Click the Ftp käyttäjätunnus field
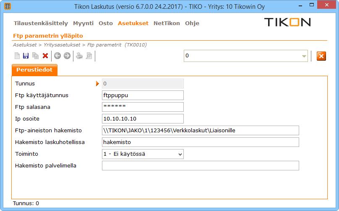The width and height of the screenshot is (339, 211). (x=143, y=95)
